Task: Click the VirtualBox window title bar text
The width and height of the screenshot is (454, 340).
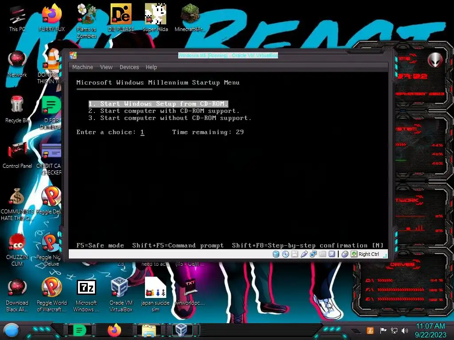Action: [x=228, y=55]
